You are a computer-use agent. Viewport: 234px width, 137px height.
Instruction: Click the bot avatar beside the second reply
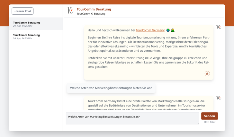(219, 98)
